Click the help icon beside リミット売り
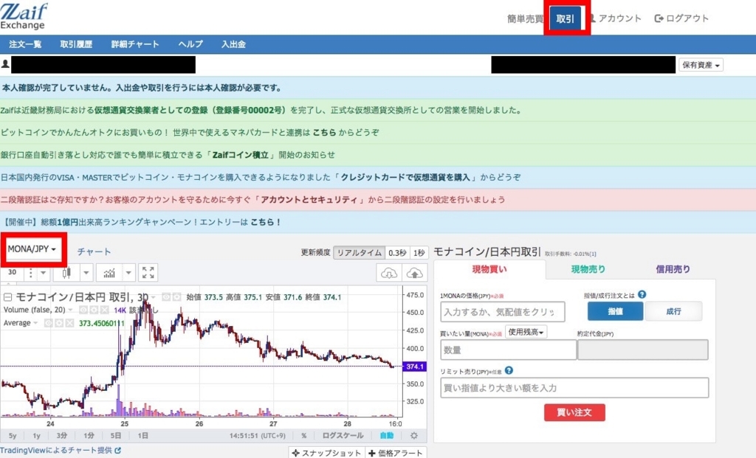Viewport: 756px width, 458px height. tap(509, 370)
